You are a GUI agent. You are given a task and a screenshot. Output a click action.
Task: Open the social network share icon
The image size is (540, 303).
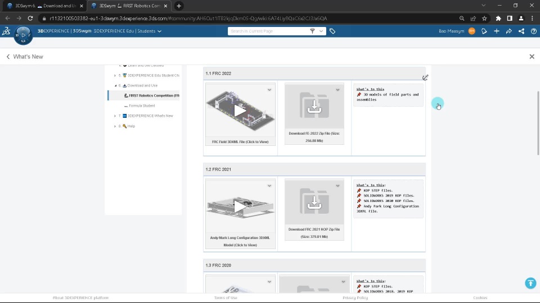[x=521, y=31]
